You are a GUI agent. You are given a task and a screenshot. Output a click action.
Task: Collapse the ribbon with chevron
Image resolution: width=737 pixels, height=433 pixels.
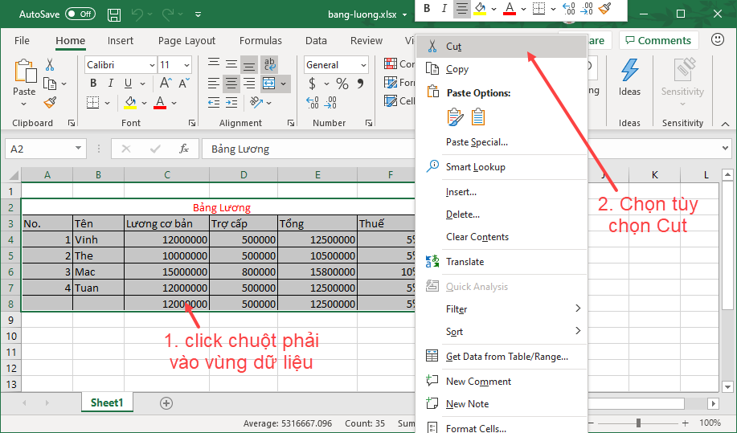pyautogui.click(x=725, y=124)
